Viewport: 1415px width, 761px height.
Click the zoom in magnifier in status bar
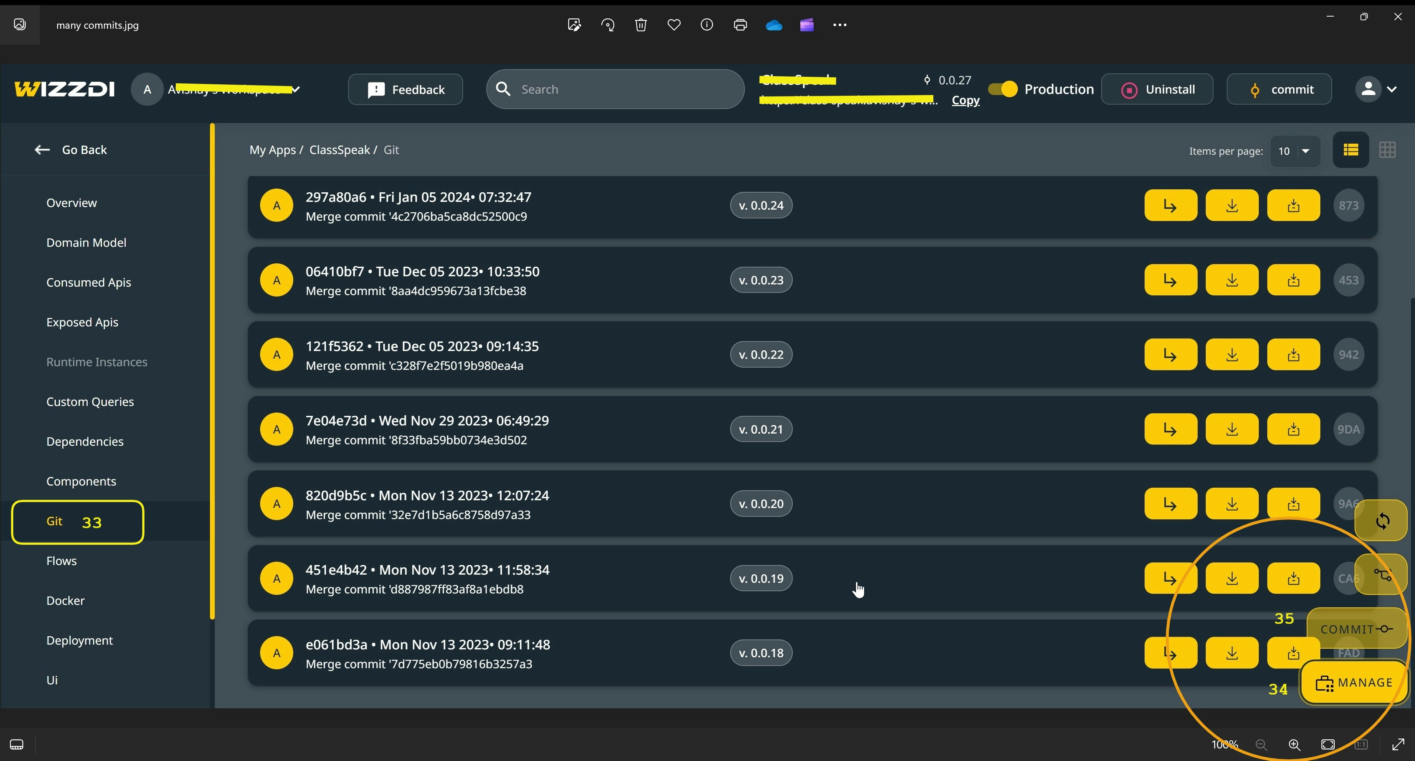click(1294, 744)
